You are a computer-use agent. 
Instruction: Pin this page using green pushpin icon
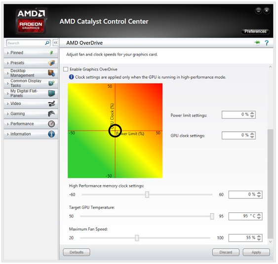coord(257,42)
